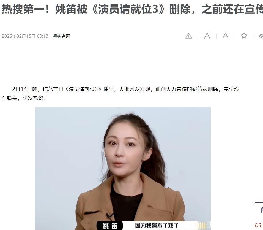Click the subtitle 因为我演不了戏了 in the image
This screenshot has height=230, width=263.
(x=157, y=225)
